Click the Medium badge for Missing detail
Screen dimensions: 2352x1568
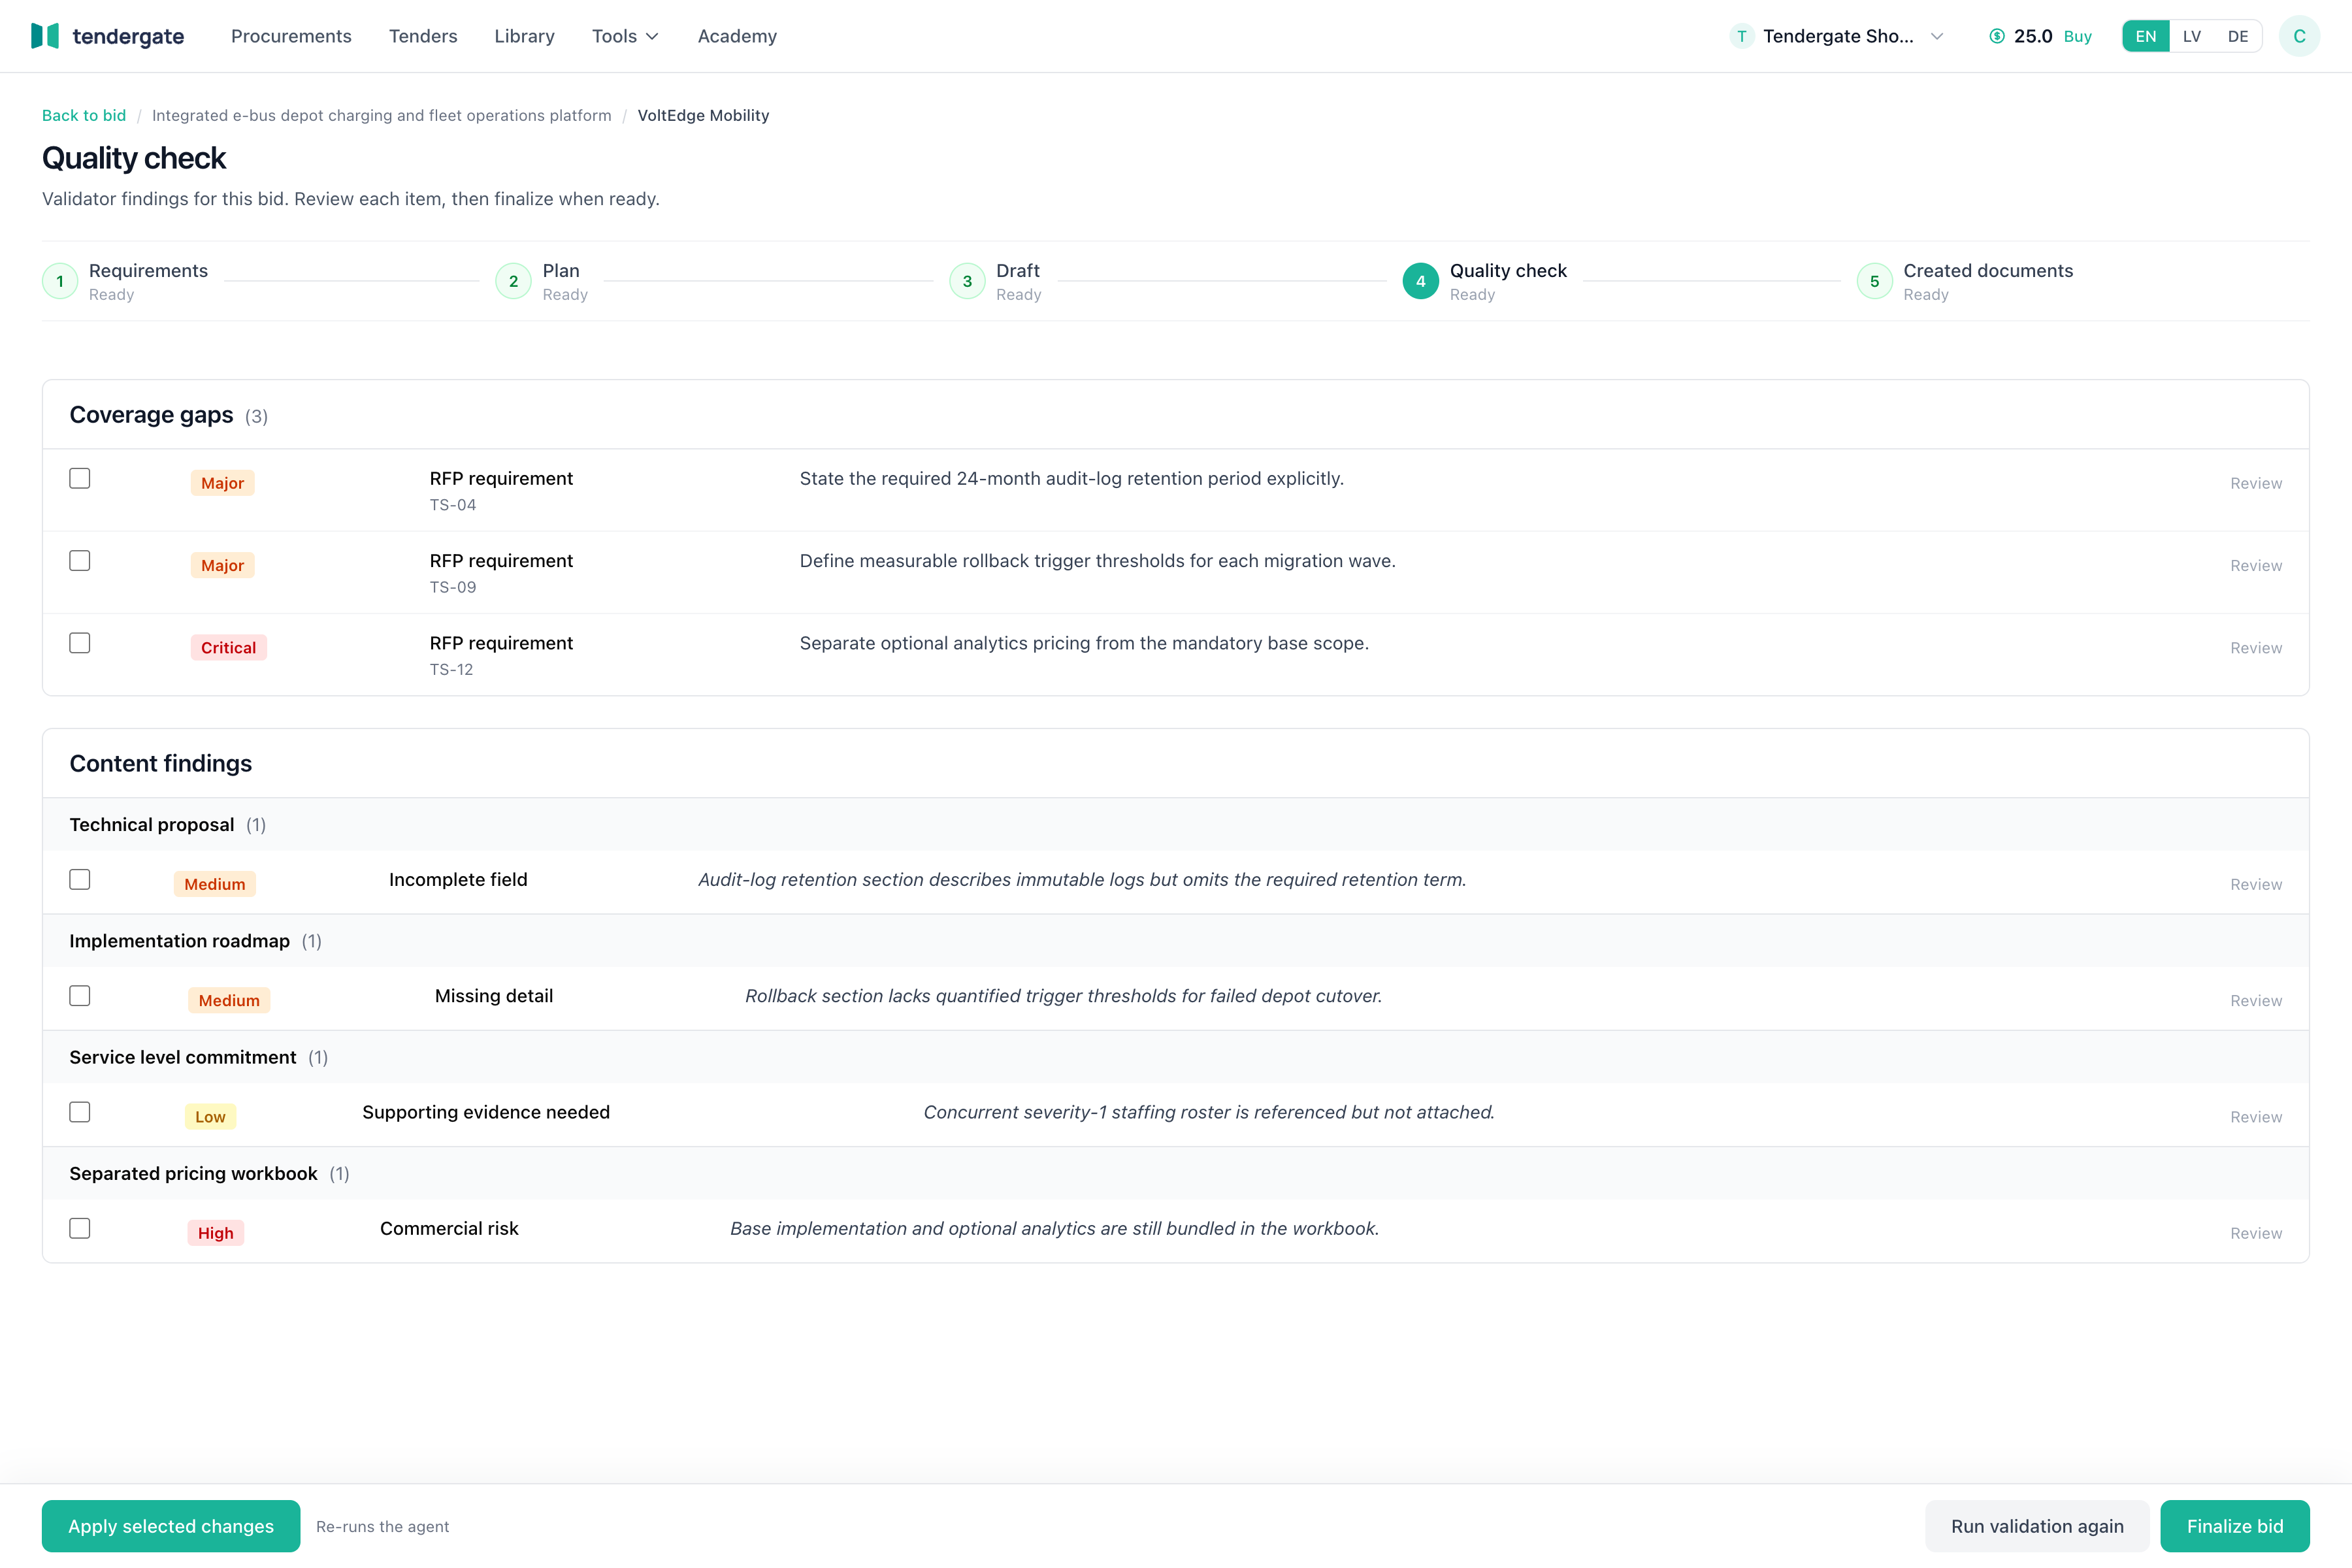pyautogui.click(x=229, y=1000)
